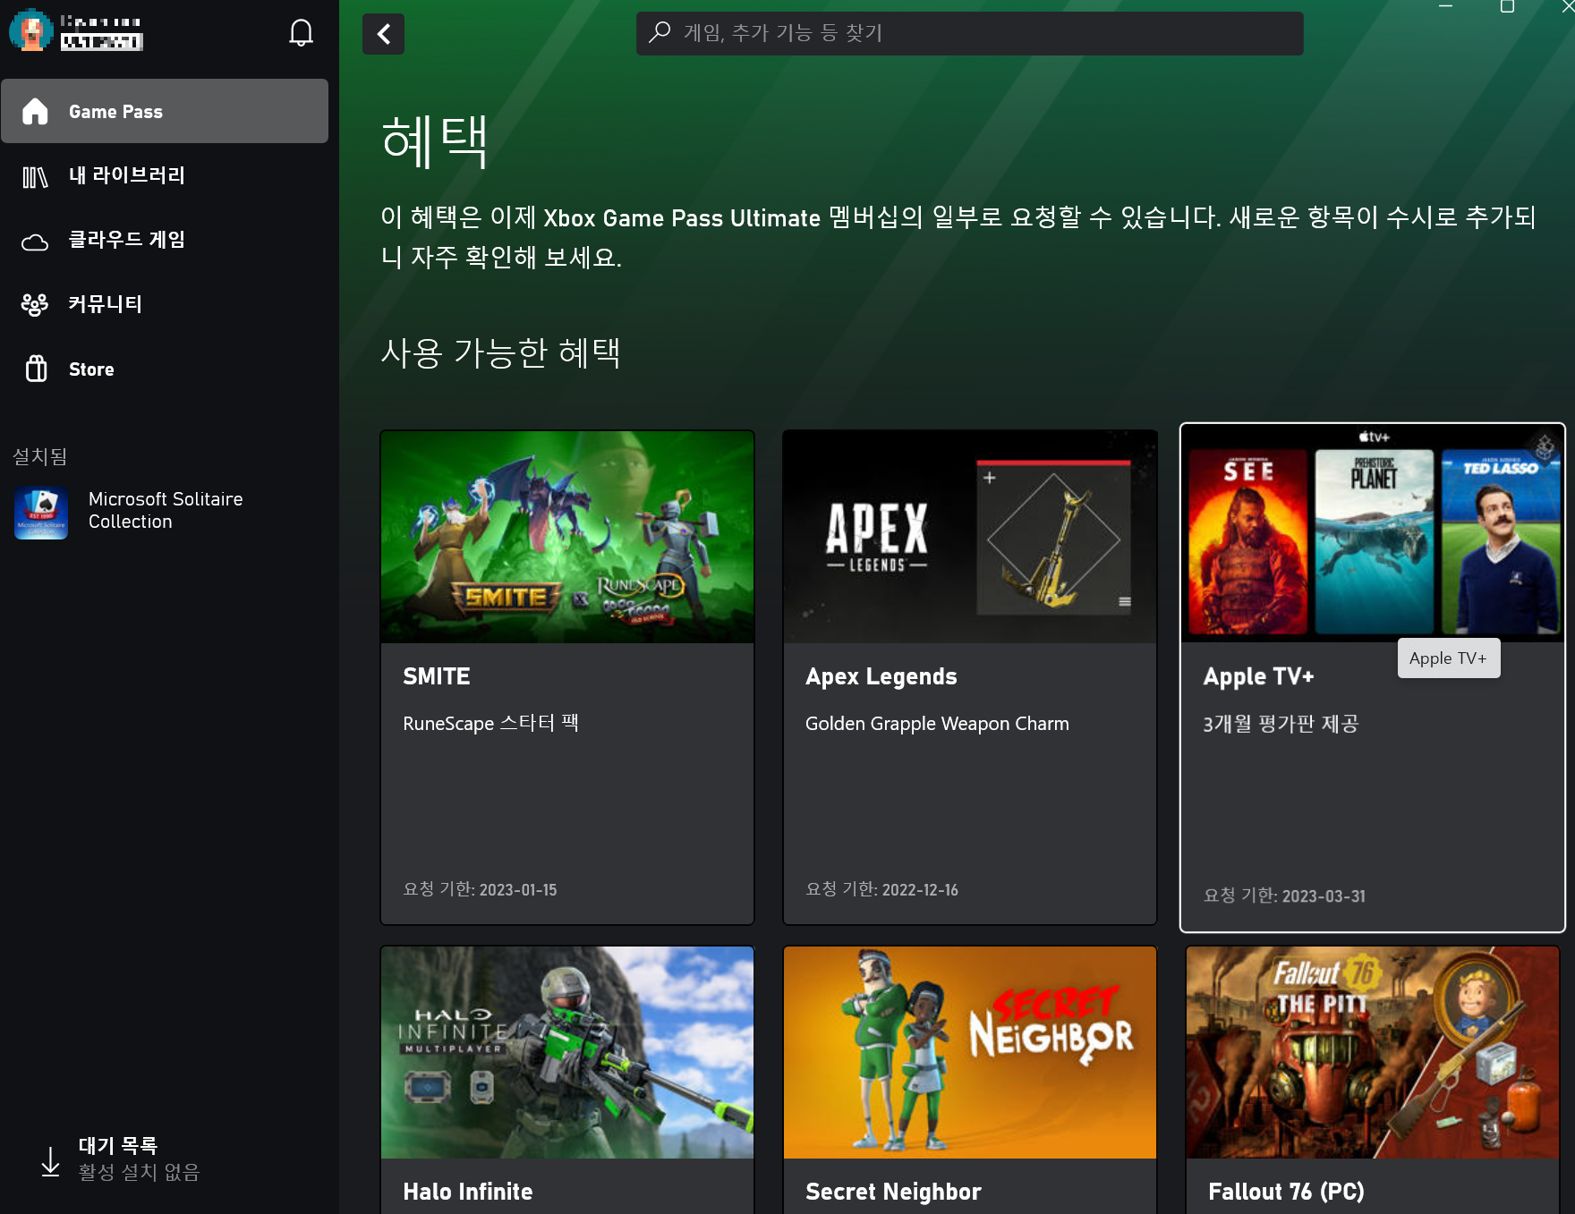Click SMITE claim deadline 2023-01-15
1575x1214 pixels.
coord(480,889)
